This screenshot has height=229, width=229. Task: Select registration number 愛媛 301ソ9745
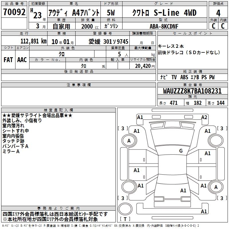(108, 42)
